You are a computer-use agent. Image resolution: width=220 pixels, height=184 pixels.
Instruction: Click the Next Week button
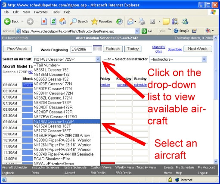[198, 49]
